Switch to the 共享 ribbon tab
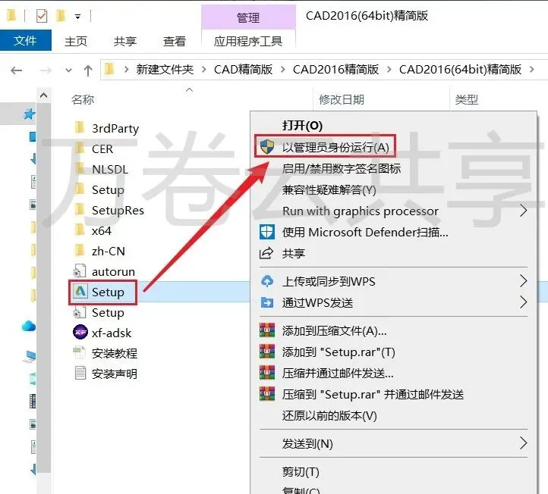 click(125, 41)
